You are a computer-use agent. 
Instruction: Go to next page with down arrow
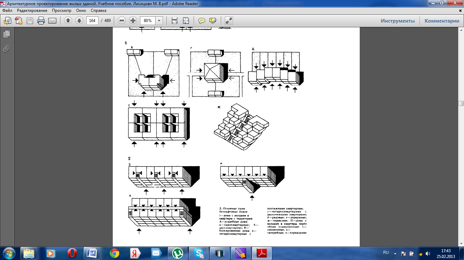tap(79, 21)
